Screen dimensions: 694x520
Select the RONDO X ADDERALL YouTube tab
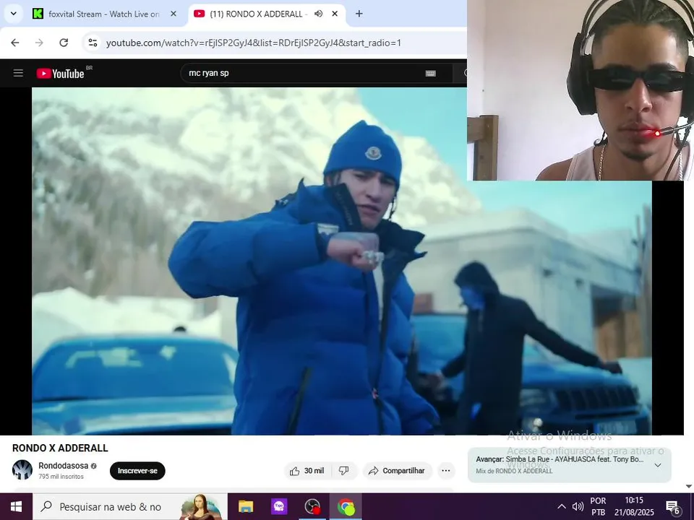point(267,14)
